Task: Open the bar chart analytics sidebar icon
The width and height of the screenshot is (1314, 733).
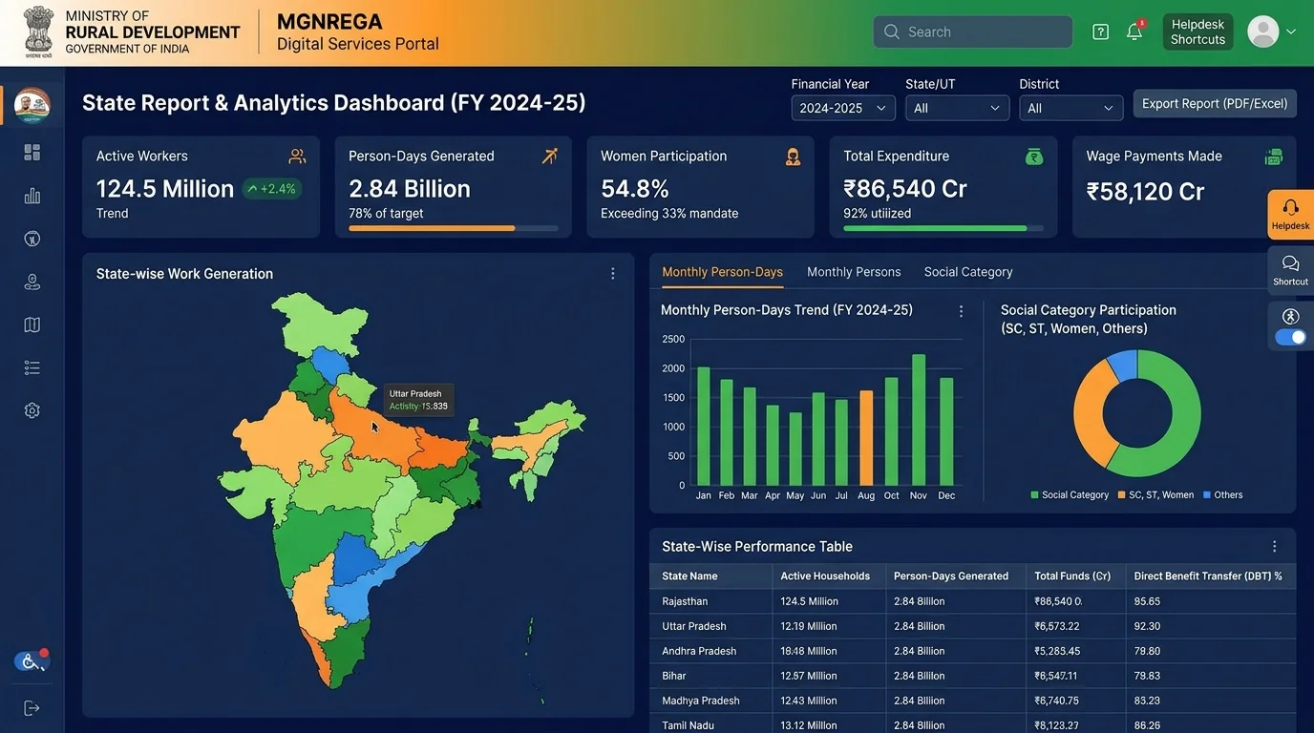Action: click(x=32, y=196)
